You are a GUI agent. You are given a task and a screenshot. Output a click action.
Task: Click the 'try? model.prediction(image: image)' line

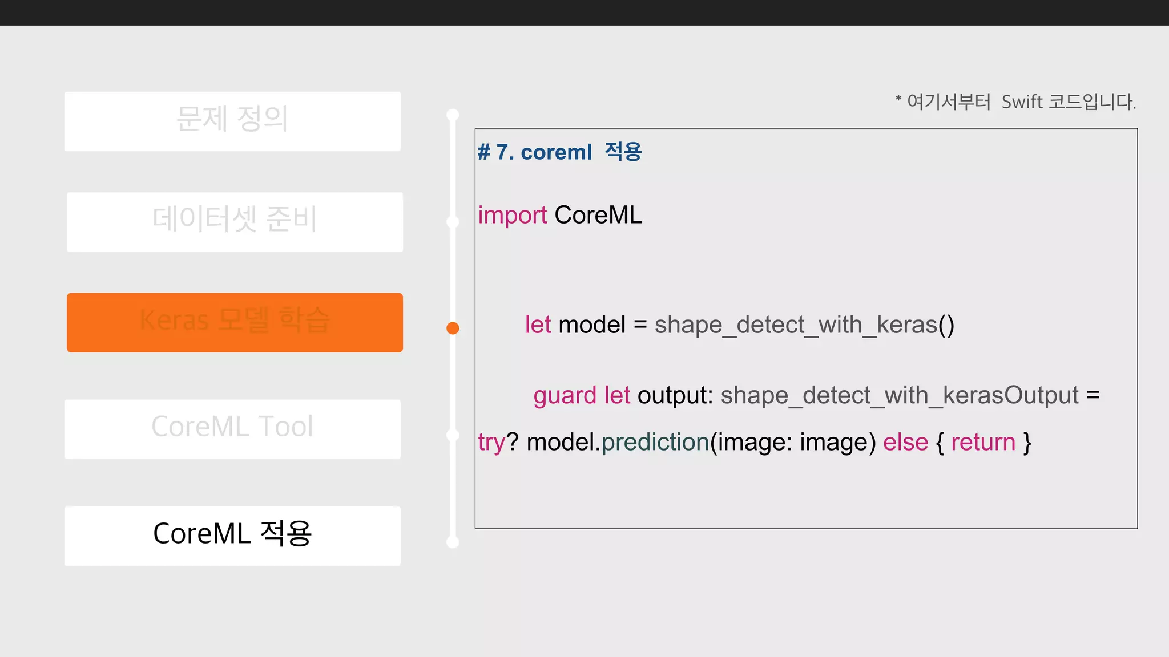[x=755, y=442]
